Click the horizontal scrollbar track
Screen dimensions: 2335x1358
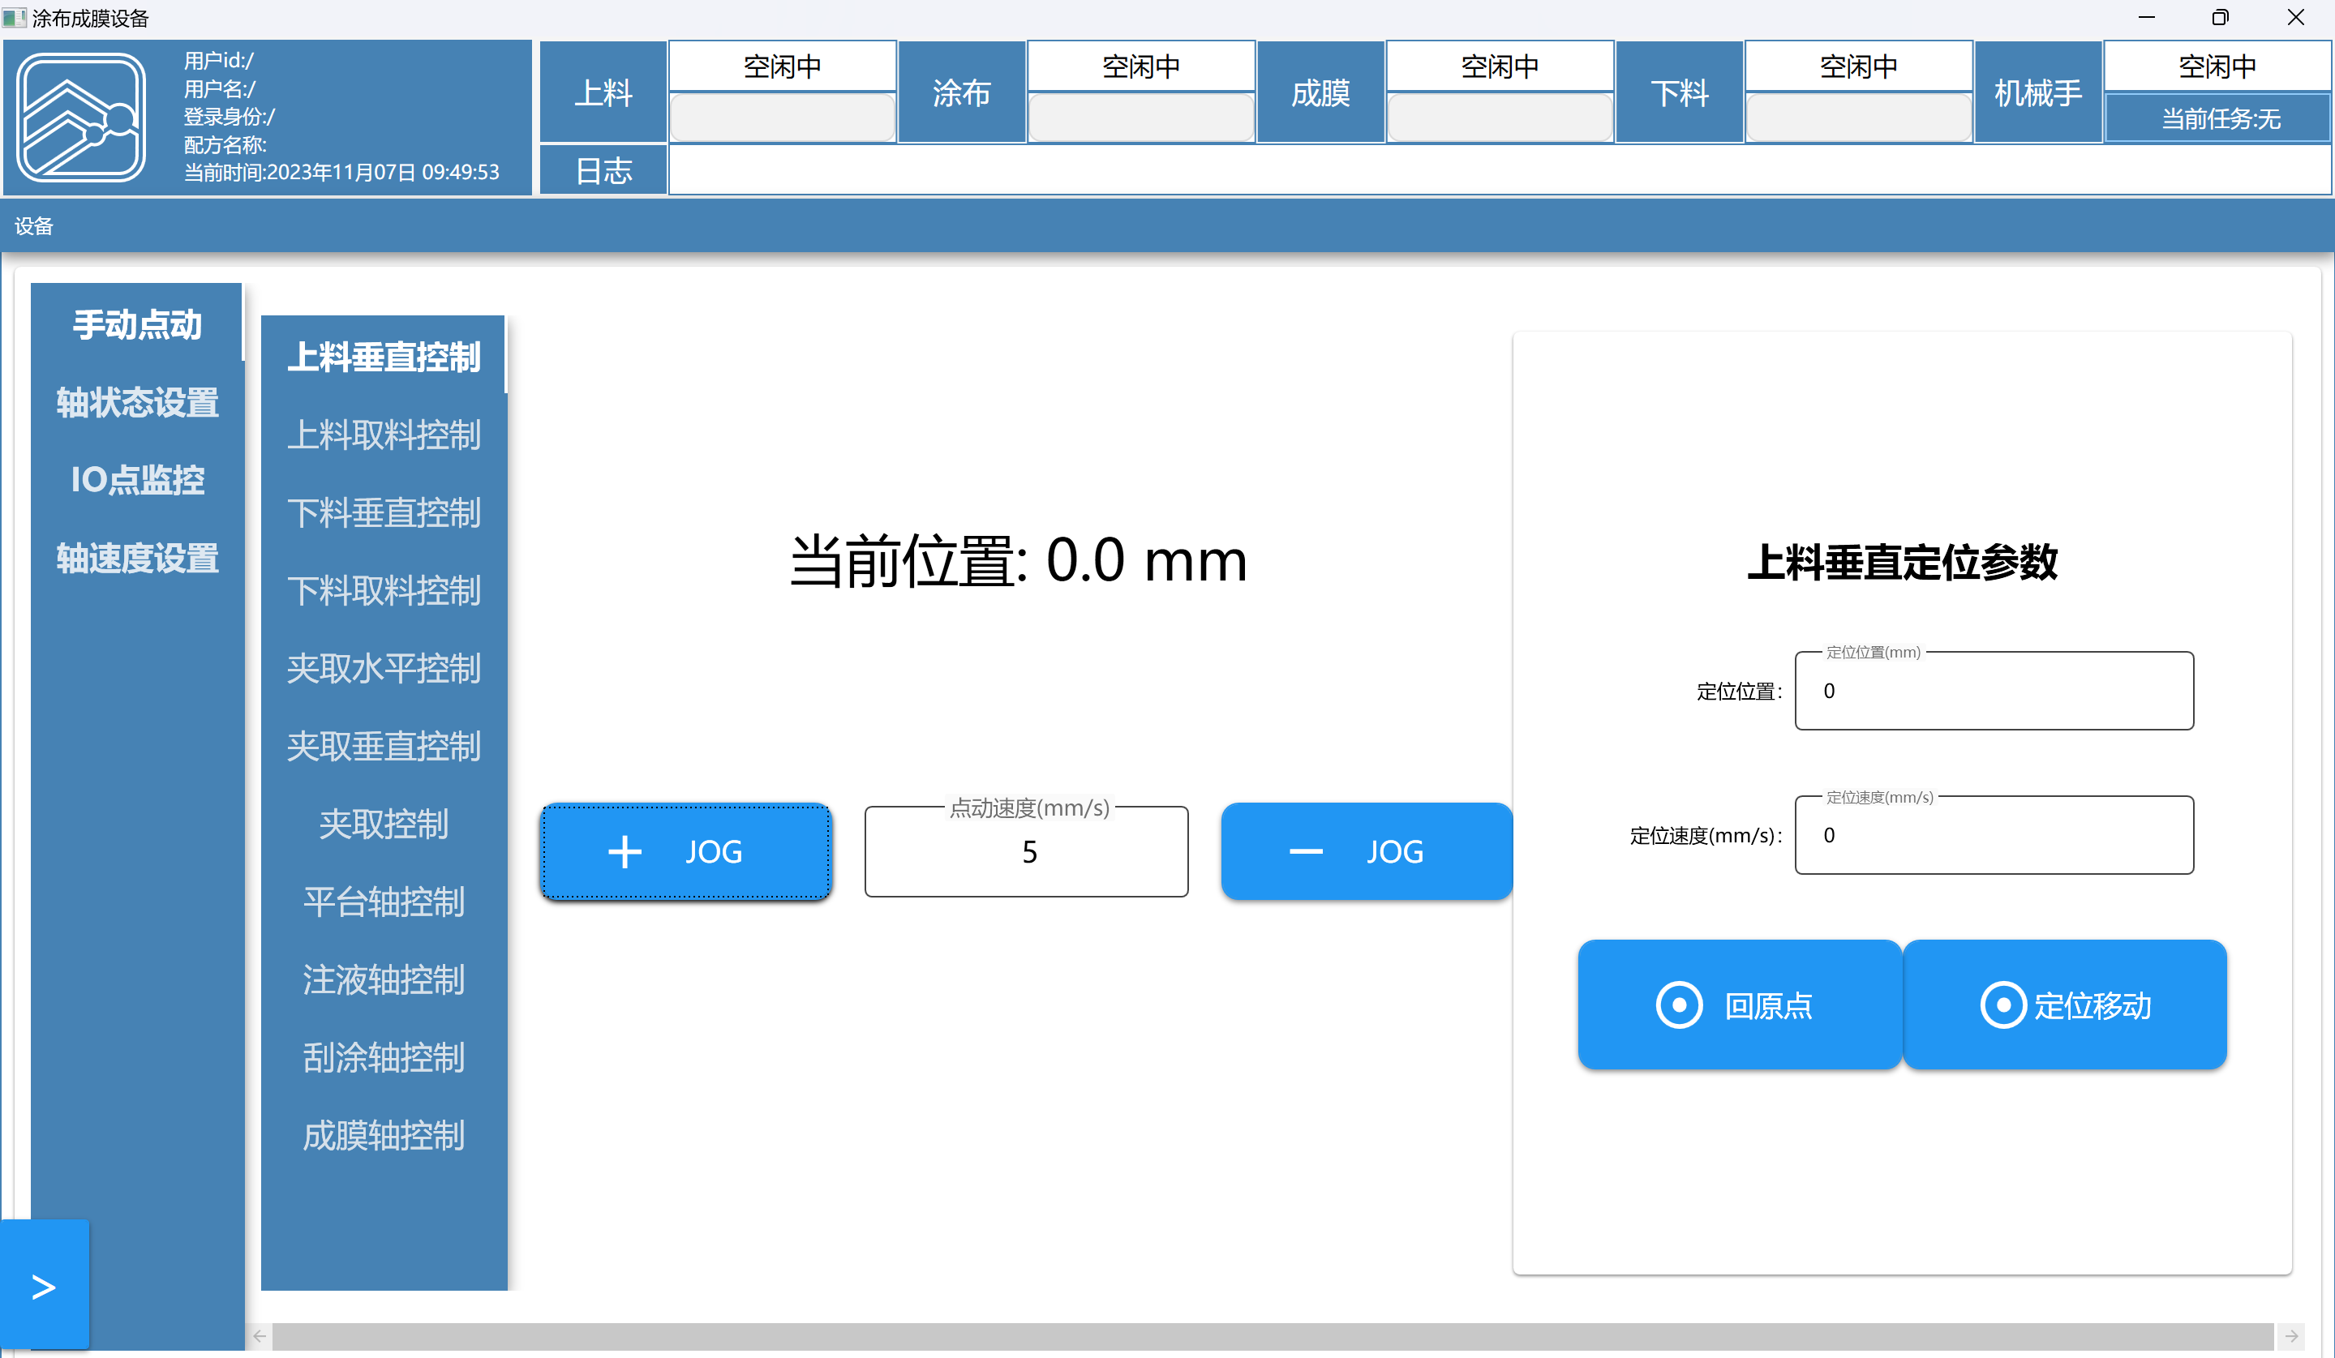pyautogui.click(x=1273, y=1336)
